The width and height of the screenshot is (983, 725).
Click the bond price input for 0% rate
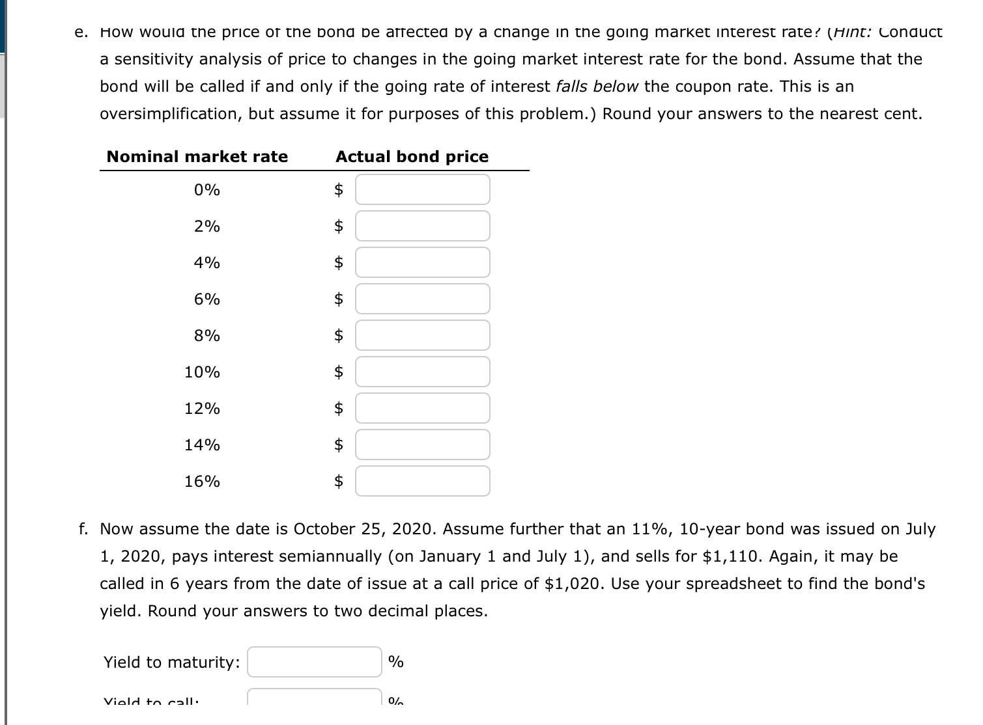422,189
